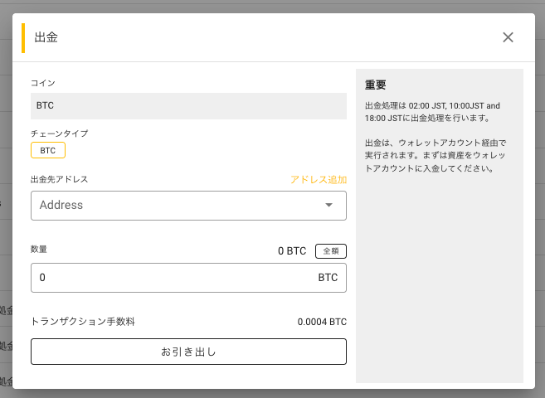Click the トランザクション手数料 label
Viewport: 545px width, 398px height.
click(x=83, y=322)
